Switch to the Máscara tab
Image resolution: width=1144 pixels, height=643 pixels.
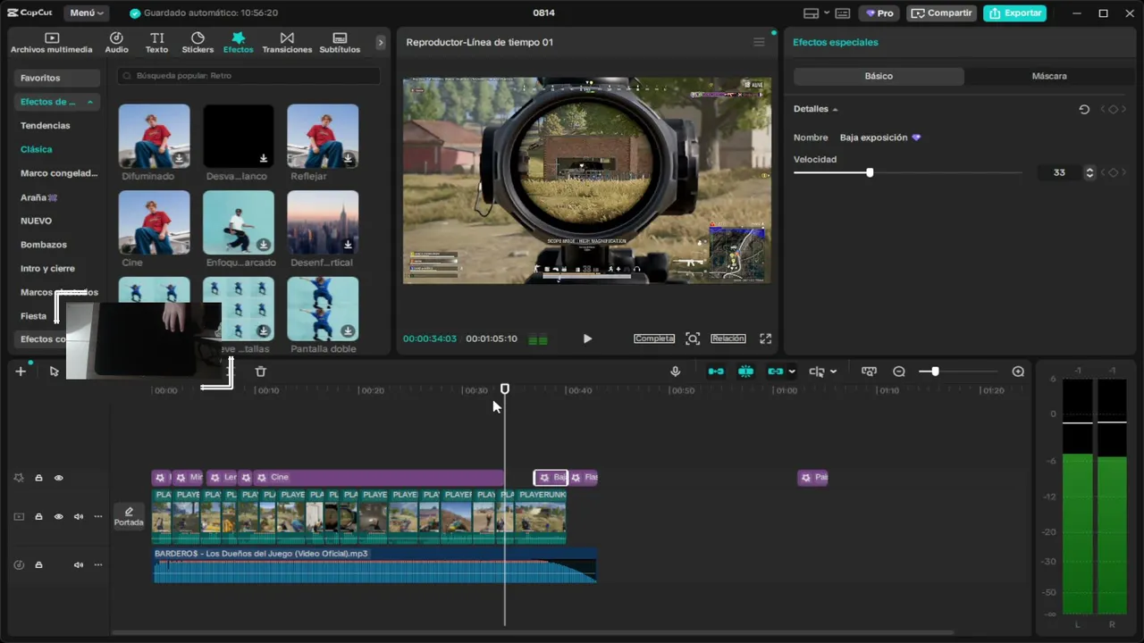coord(1049,77)
